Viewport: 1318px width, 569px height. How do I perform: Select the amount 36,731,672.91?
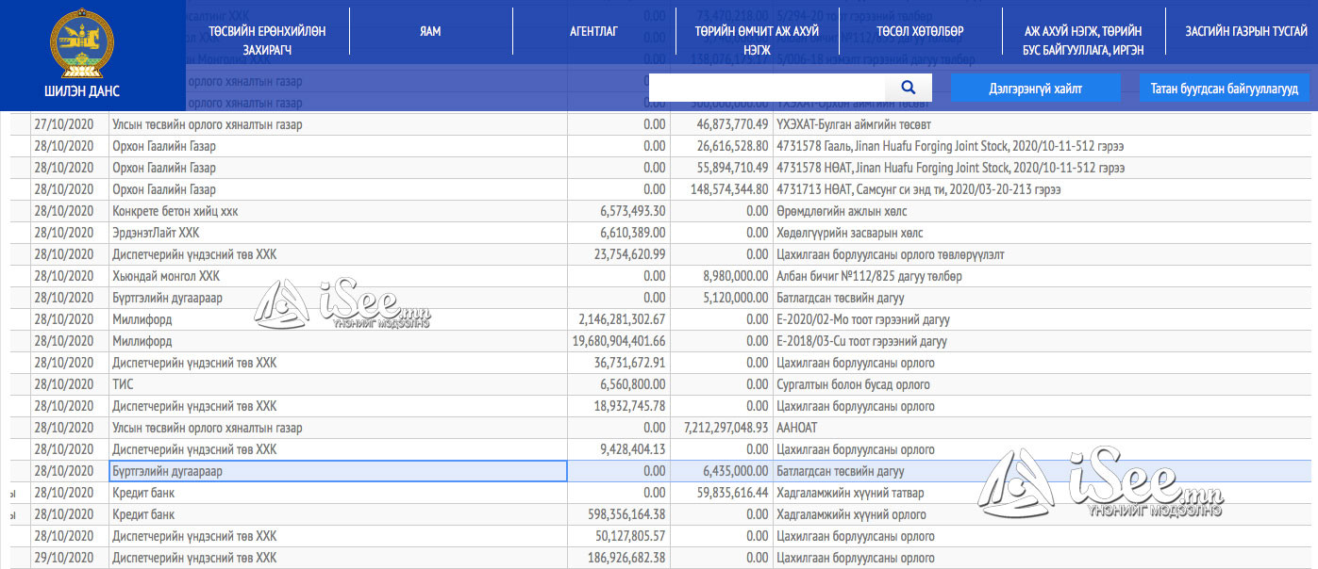[x=619, y=363]
